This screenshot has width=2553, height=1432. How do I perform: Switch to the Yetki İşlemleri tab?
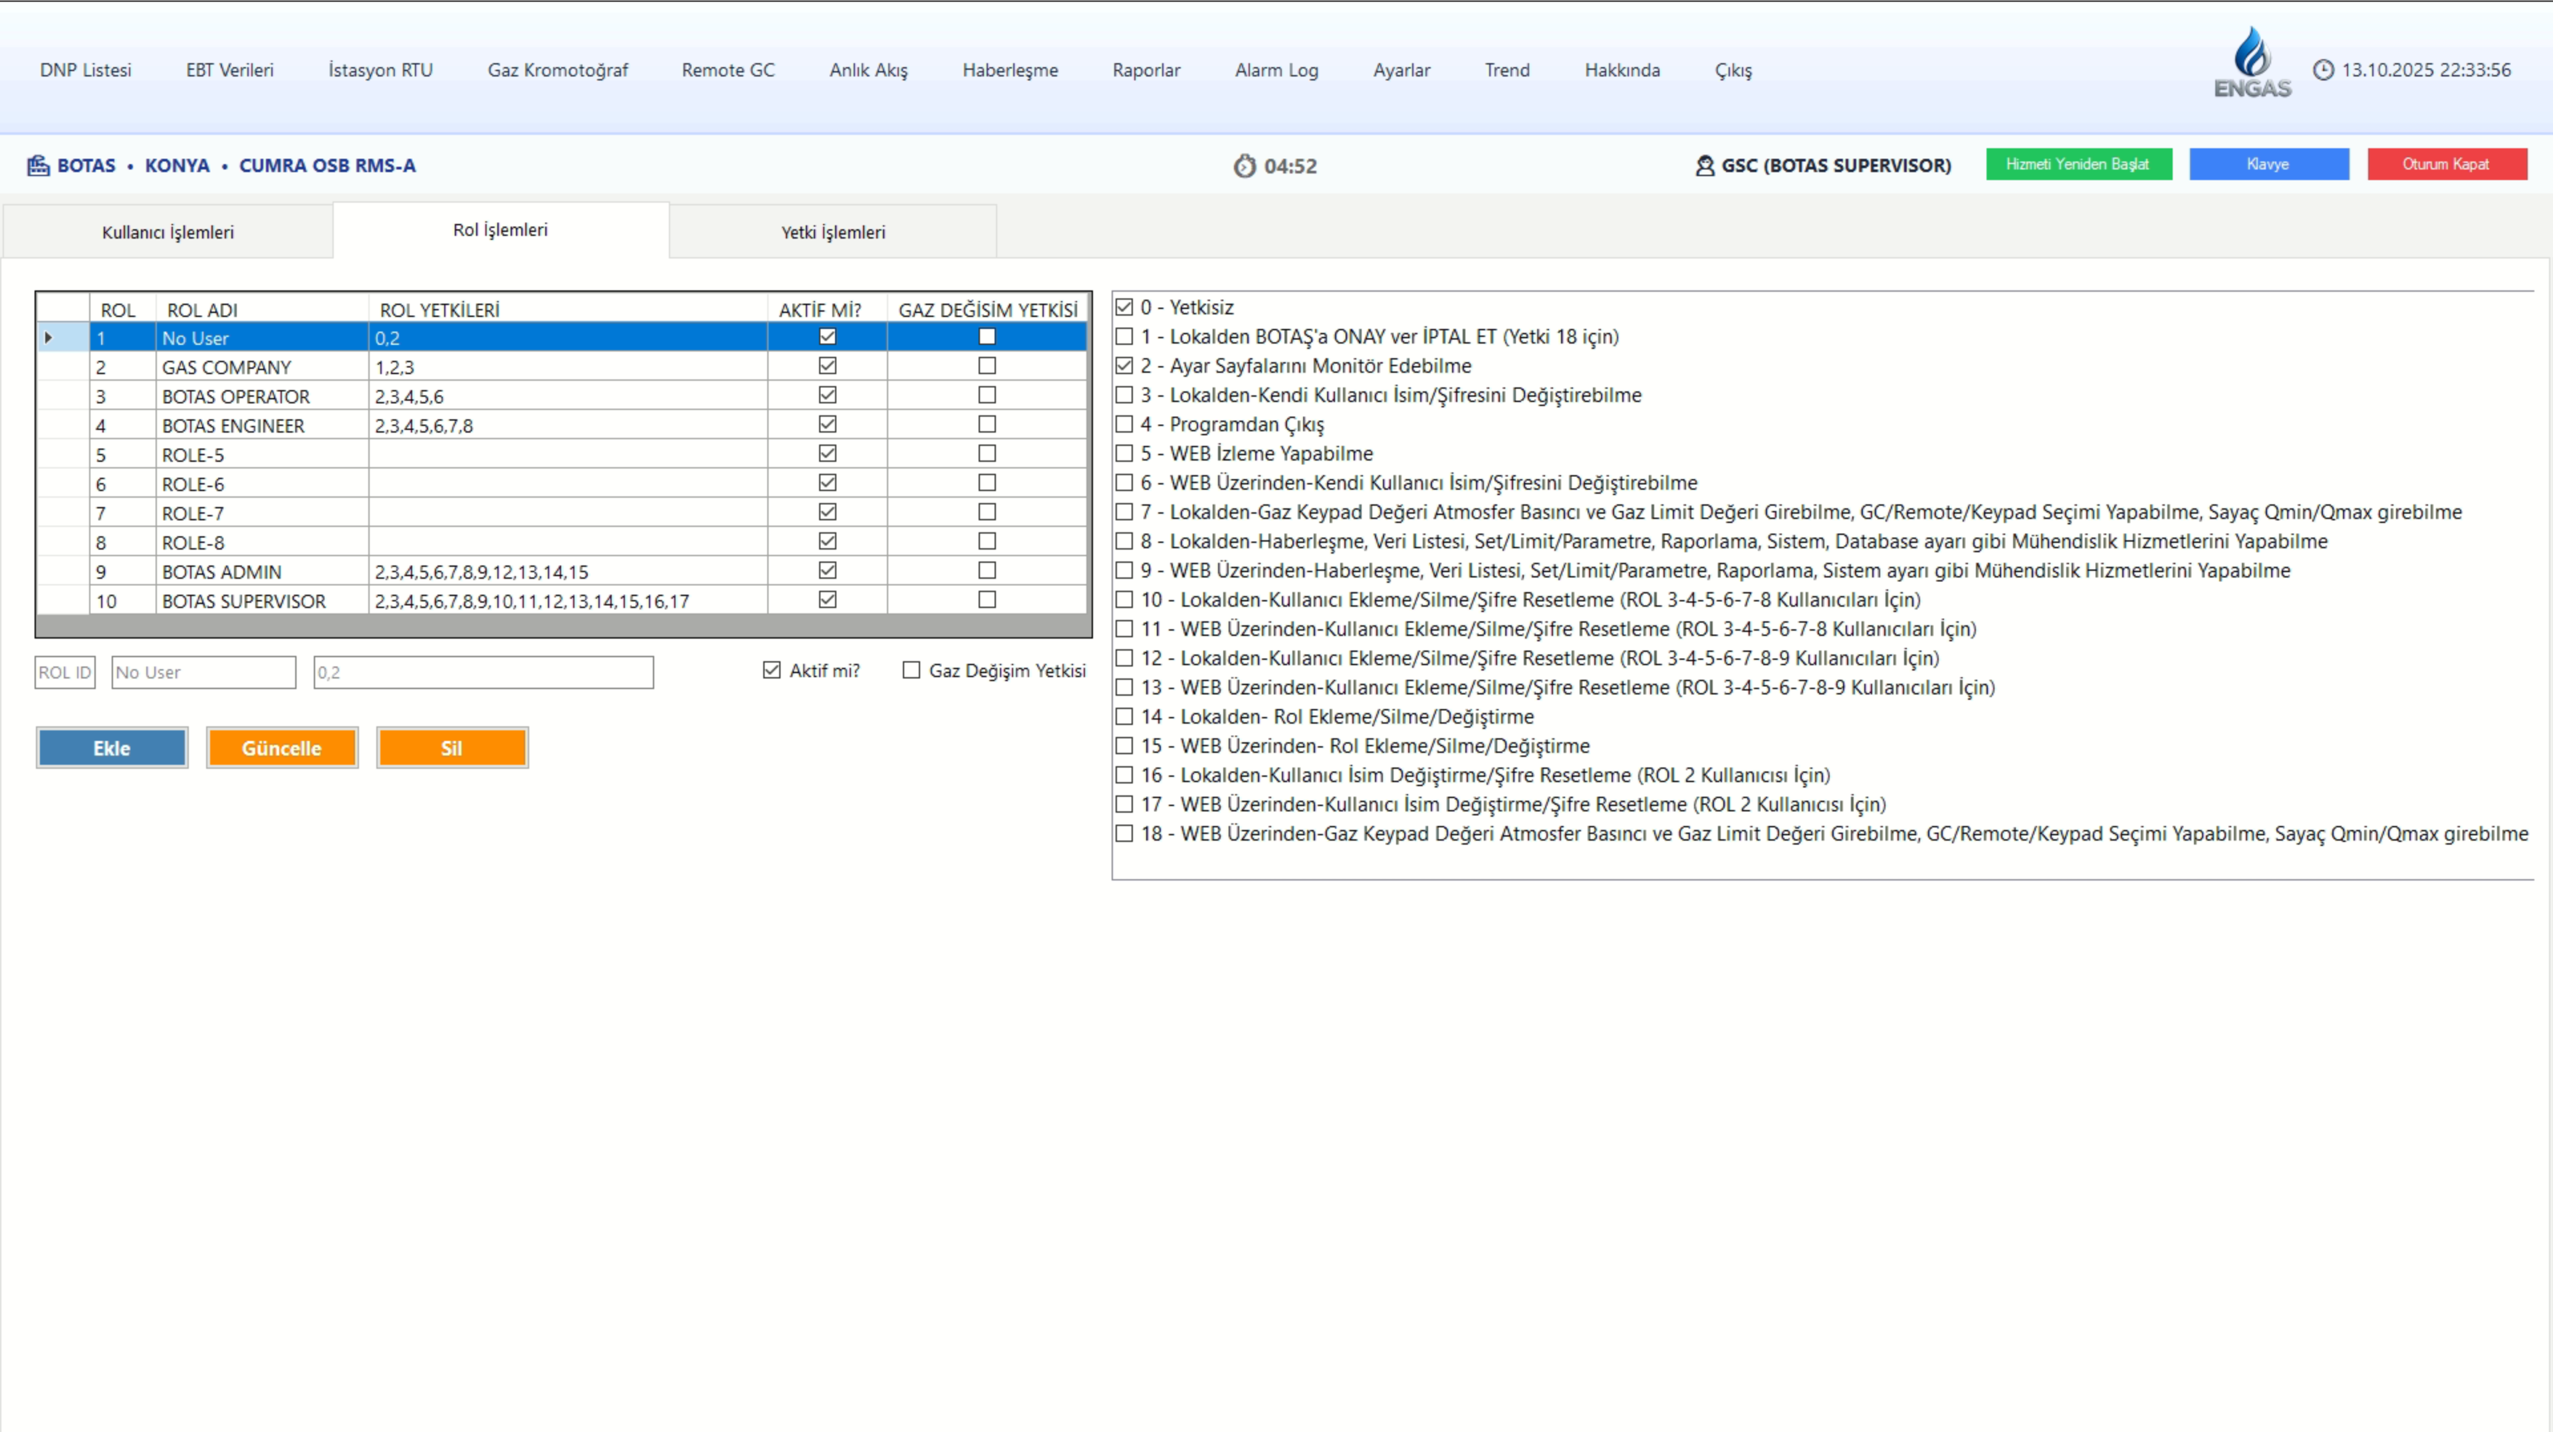click(832, 232)
